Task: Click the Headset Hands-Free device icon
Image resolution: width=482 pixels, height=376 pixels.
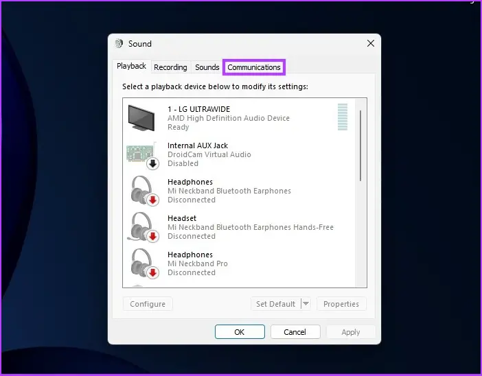Action: [142, 227]
